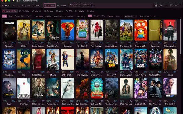Click the '100 items' count text
183x114 pixels.
click(x=144, y=16)
